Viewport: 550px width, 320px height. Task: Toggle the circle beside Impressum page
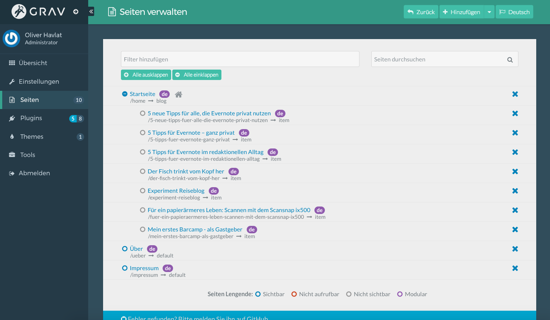(x=125, y=268)
